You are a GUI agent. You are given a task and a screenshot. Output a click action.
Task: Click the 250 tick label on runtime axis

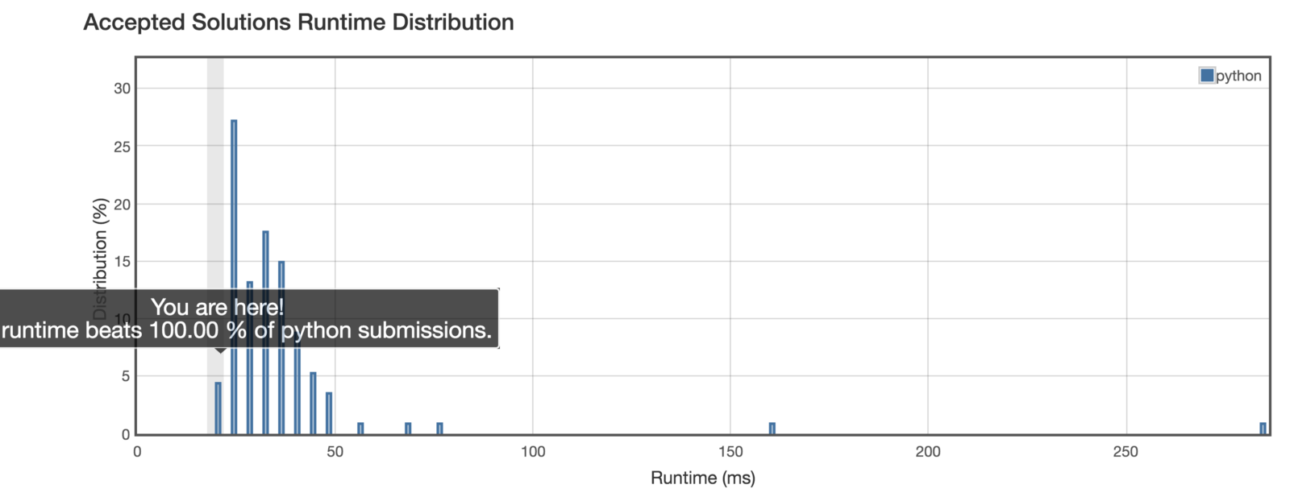(1125, 452)
